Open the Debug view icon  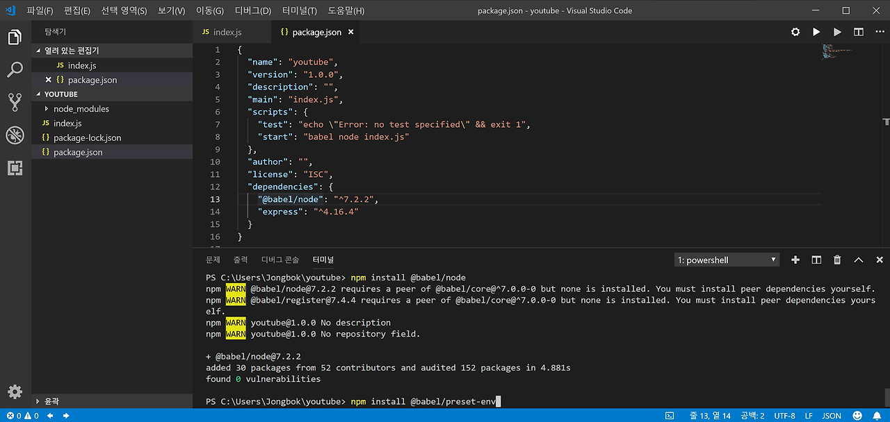click(x=15, y=135)
